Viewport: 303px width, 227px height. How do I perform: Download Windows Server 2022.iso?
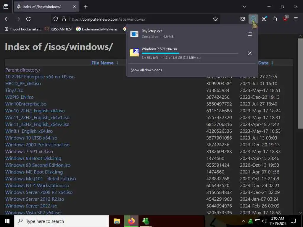pyautogui.click(x=31, y=206)
